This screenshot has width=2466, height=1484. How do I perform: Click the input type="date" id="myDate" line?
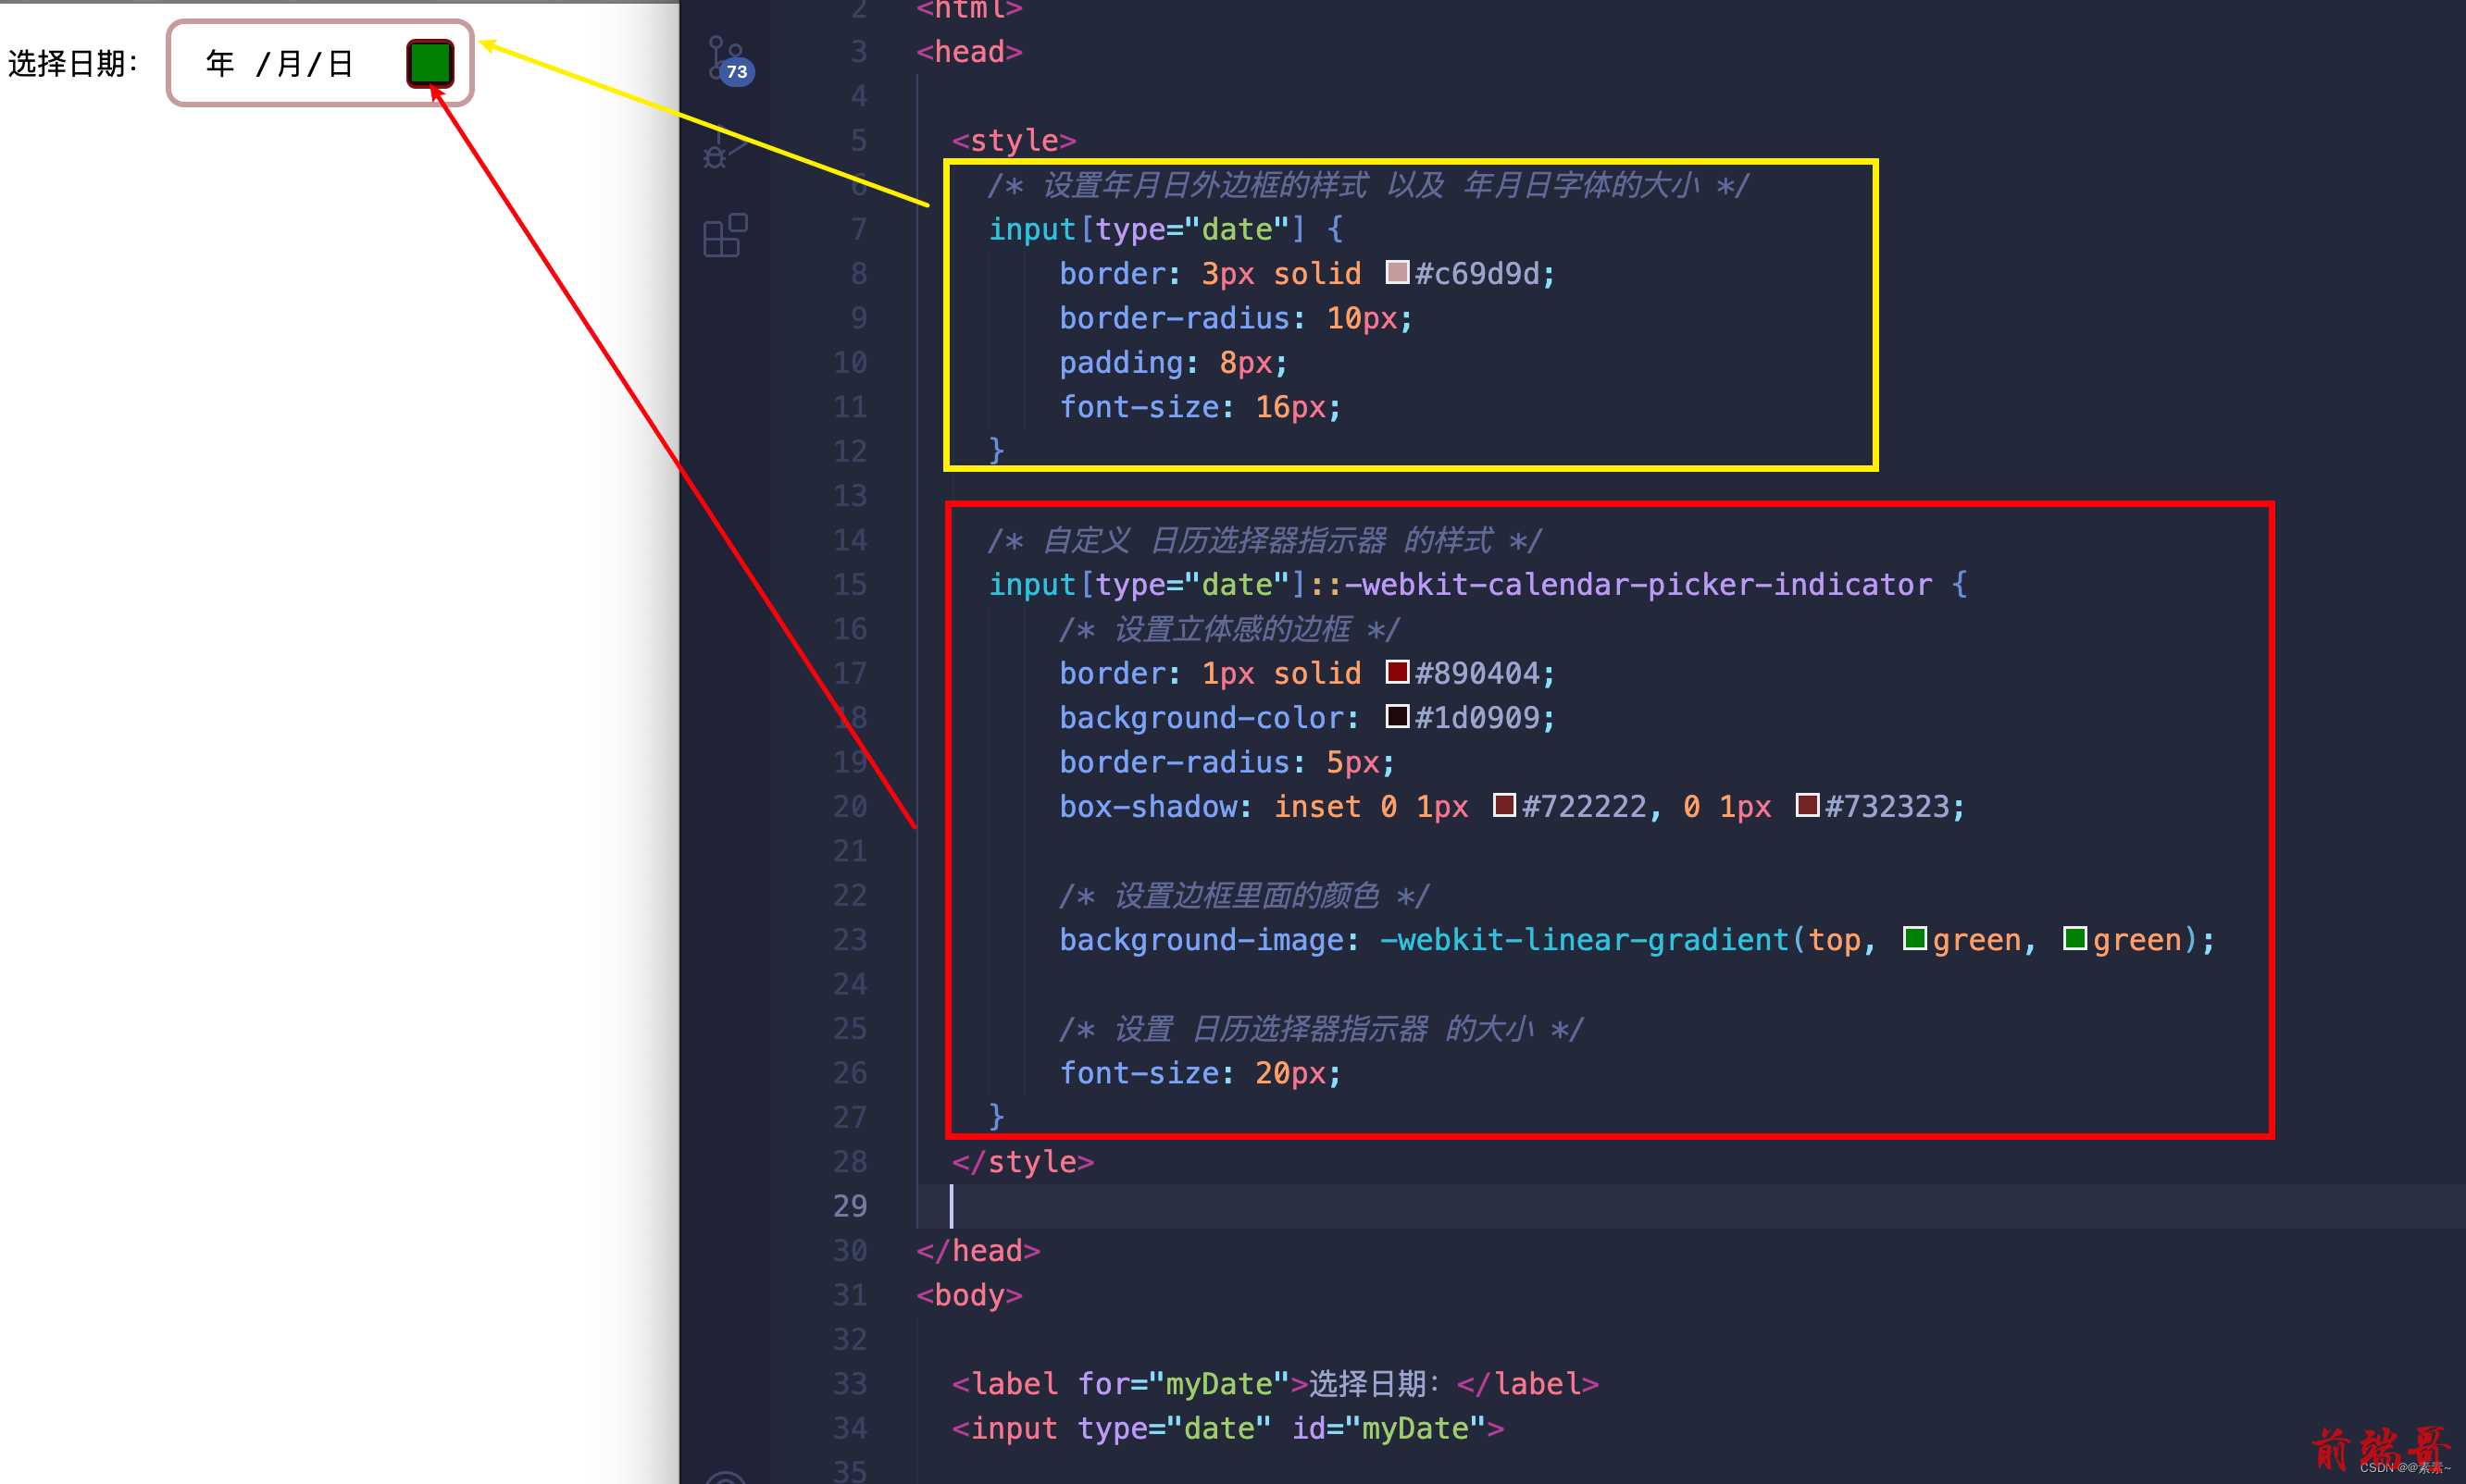click(x=1227, y=1428)
